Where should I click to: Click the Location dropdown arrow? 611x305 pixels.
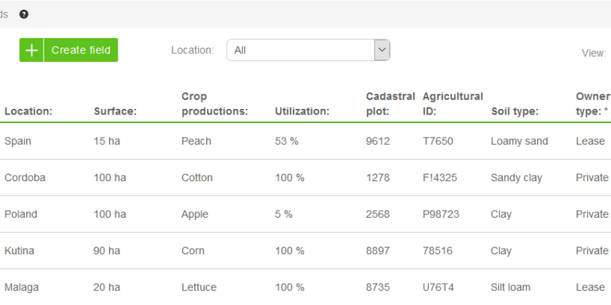[382, 50]
